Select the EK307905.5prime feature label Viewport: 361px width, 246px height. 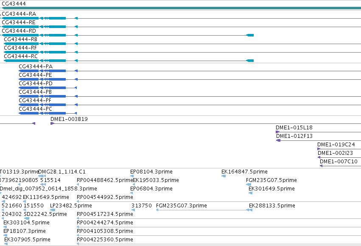click(28, 240)
